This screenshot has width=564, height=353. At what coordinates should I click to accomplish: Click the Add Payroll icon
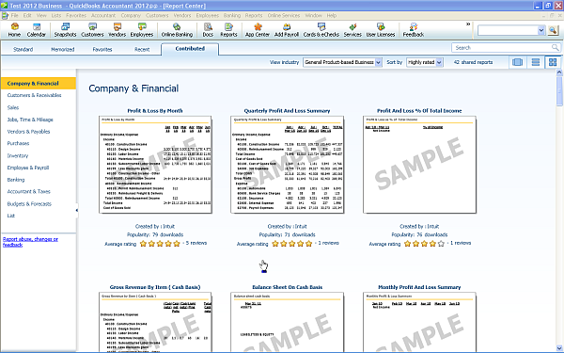click(287, 30)
